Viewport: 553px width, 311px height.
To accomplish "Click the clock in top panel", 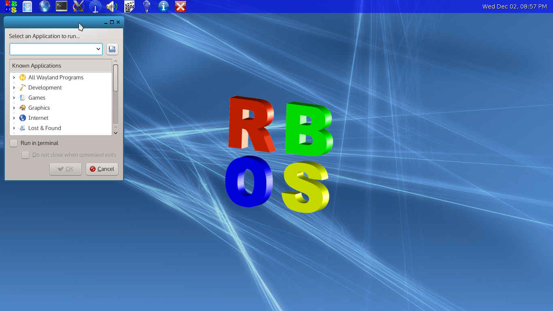I will pyautogui.click(x=515, y=6).
